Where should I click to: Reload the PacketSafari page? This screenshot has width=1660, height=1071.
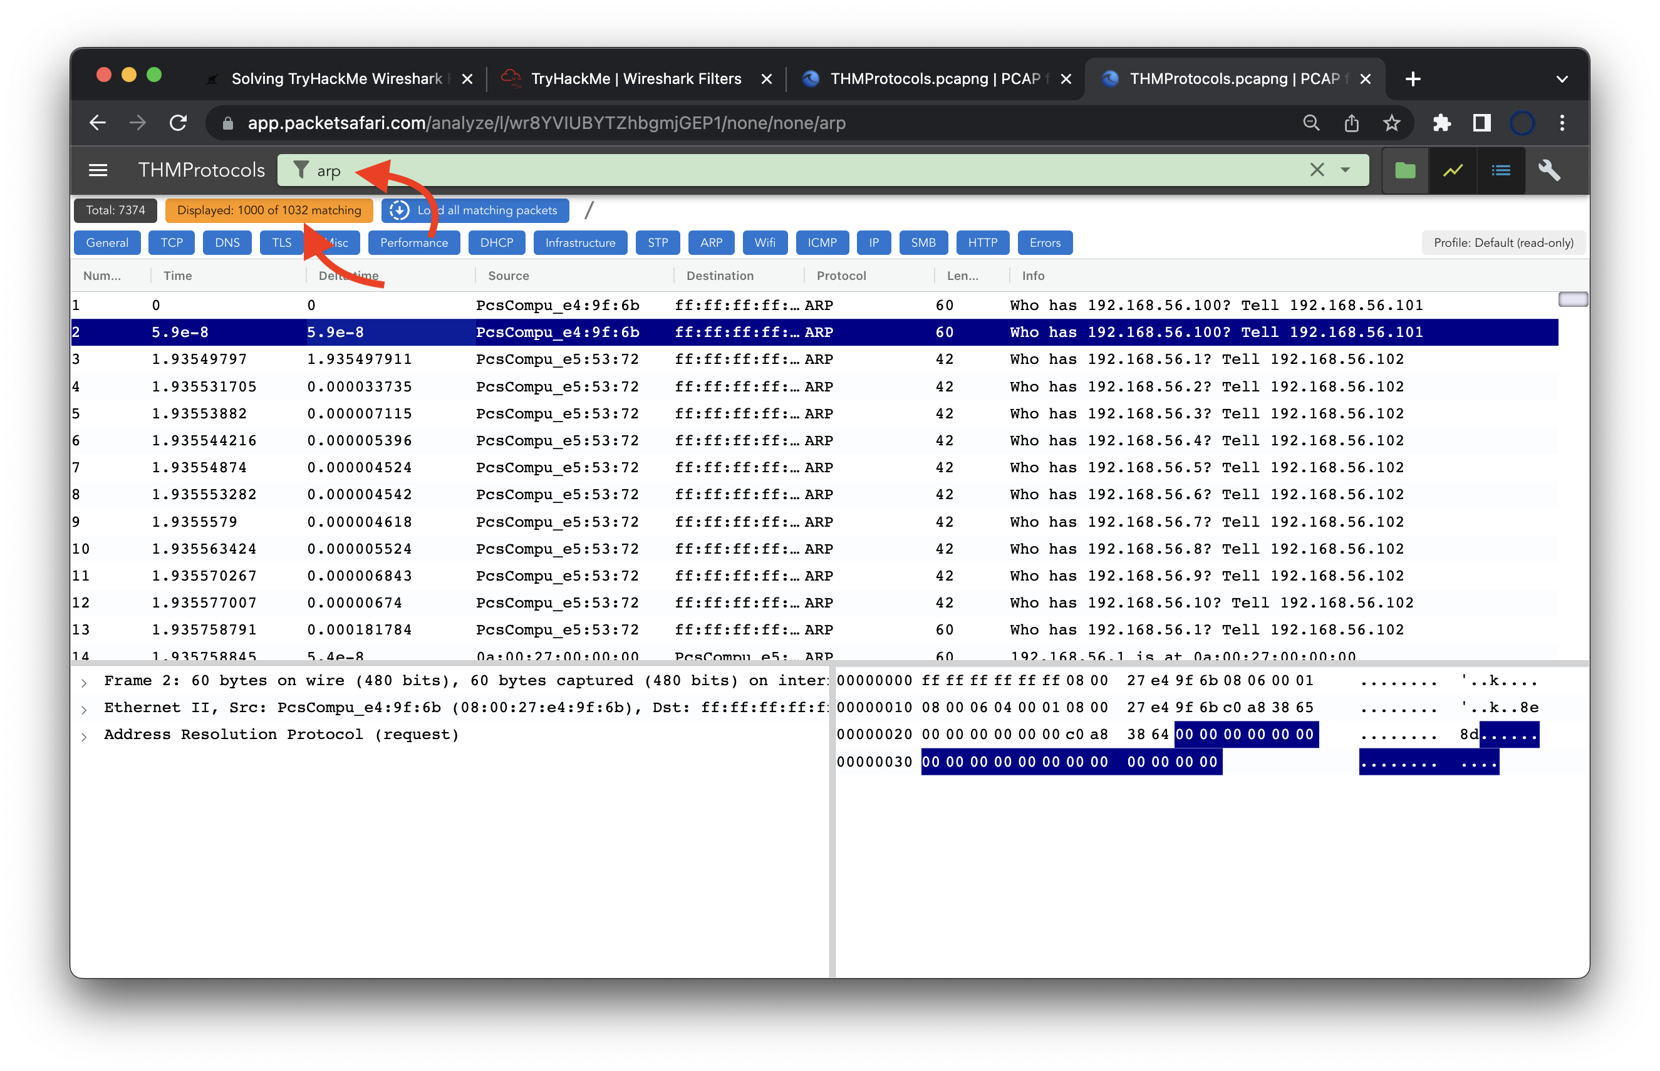point(179,123)
